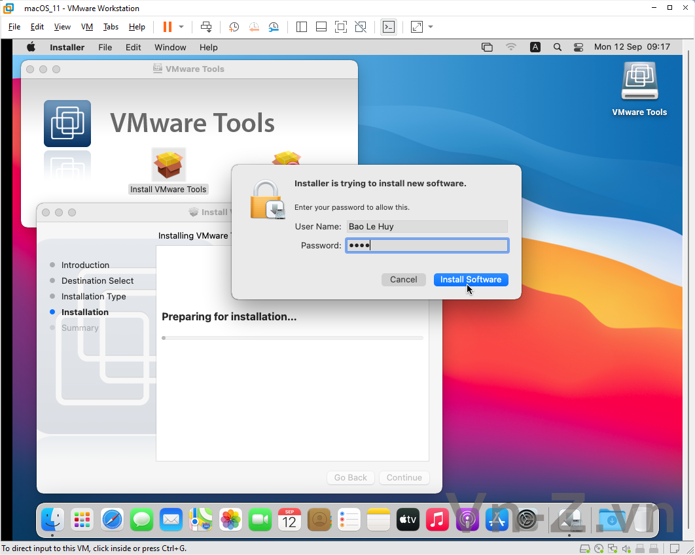Open the VM menu in VMware Workstation
695x555 pixels.
87,27
